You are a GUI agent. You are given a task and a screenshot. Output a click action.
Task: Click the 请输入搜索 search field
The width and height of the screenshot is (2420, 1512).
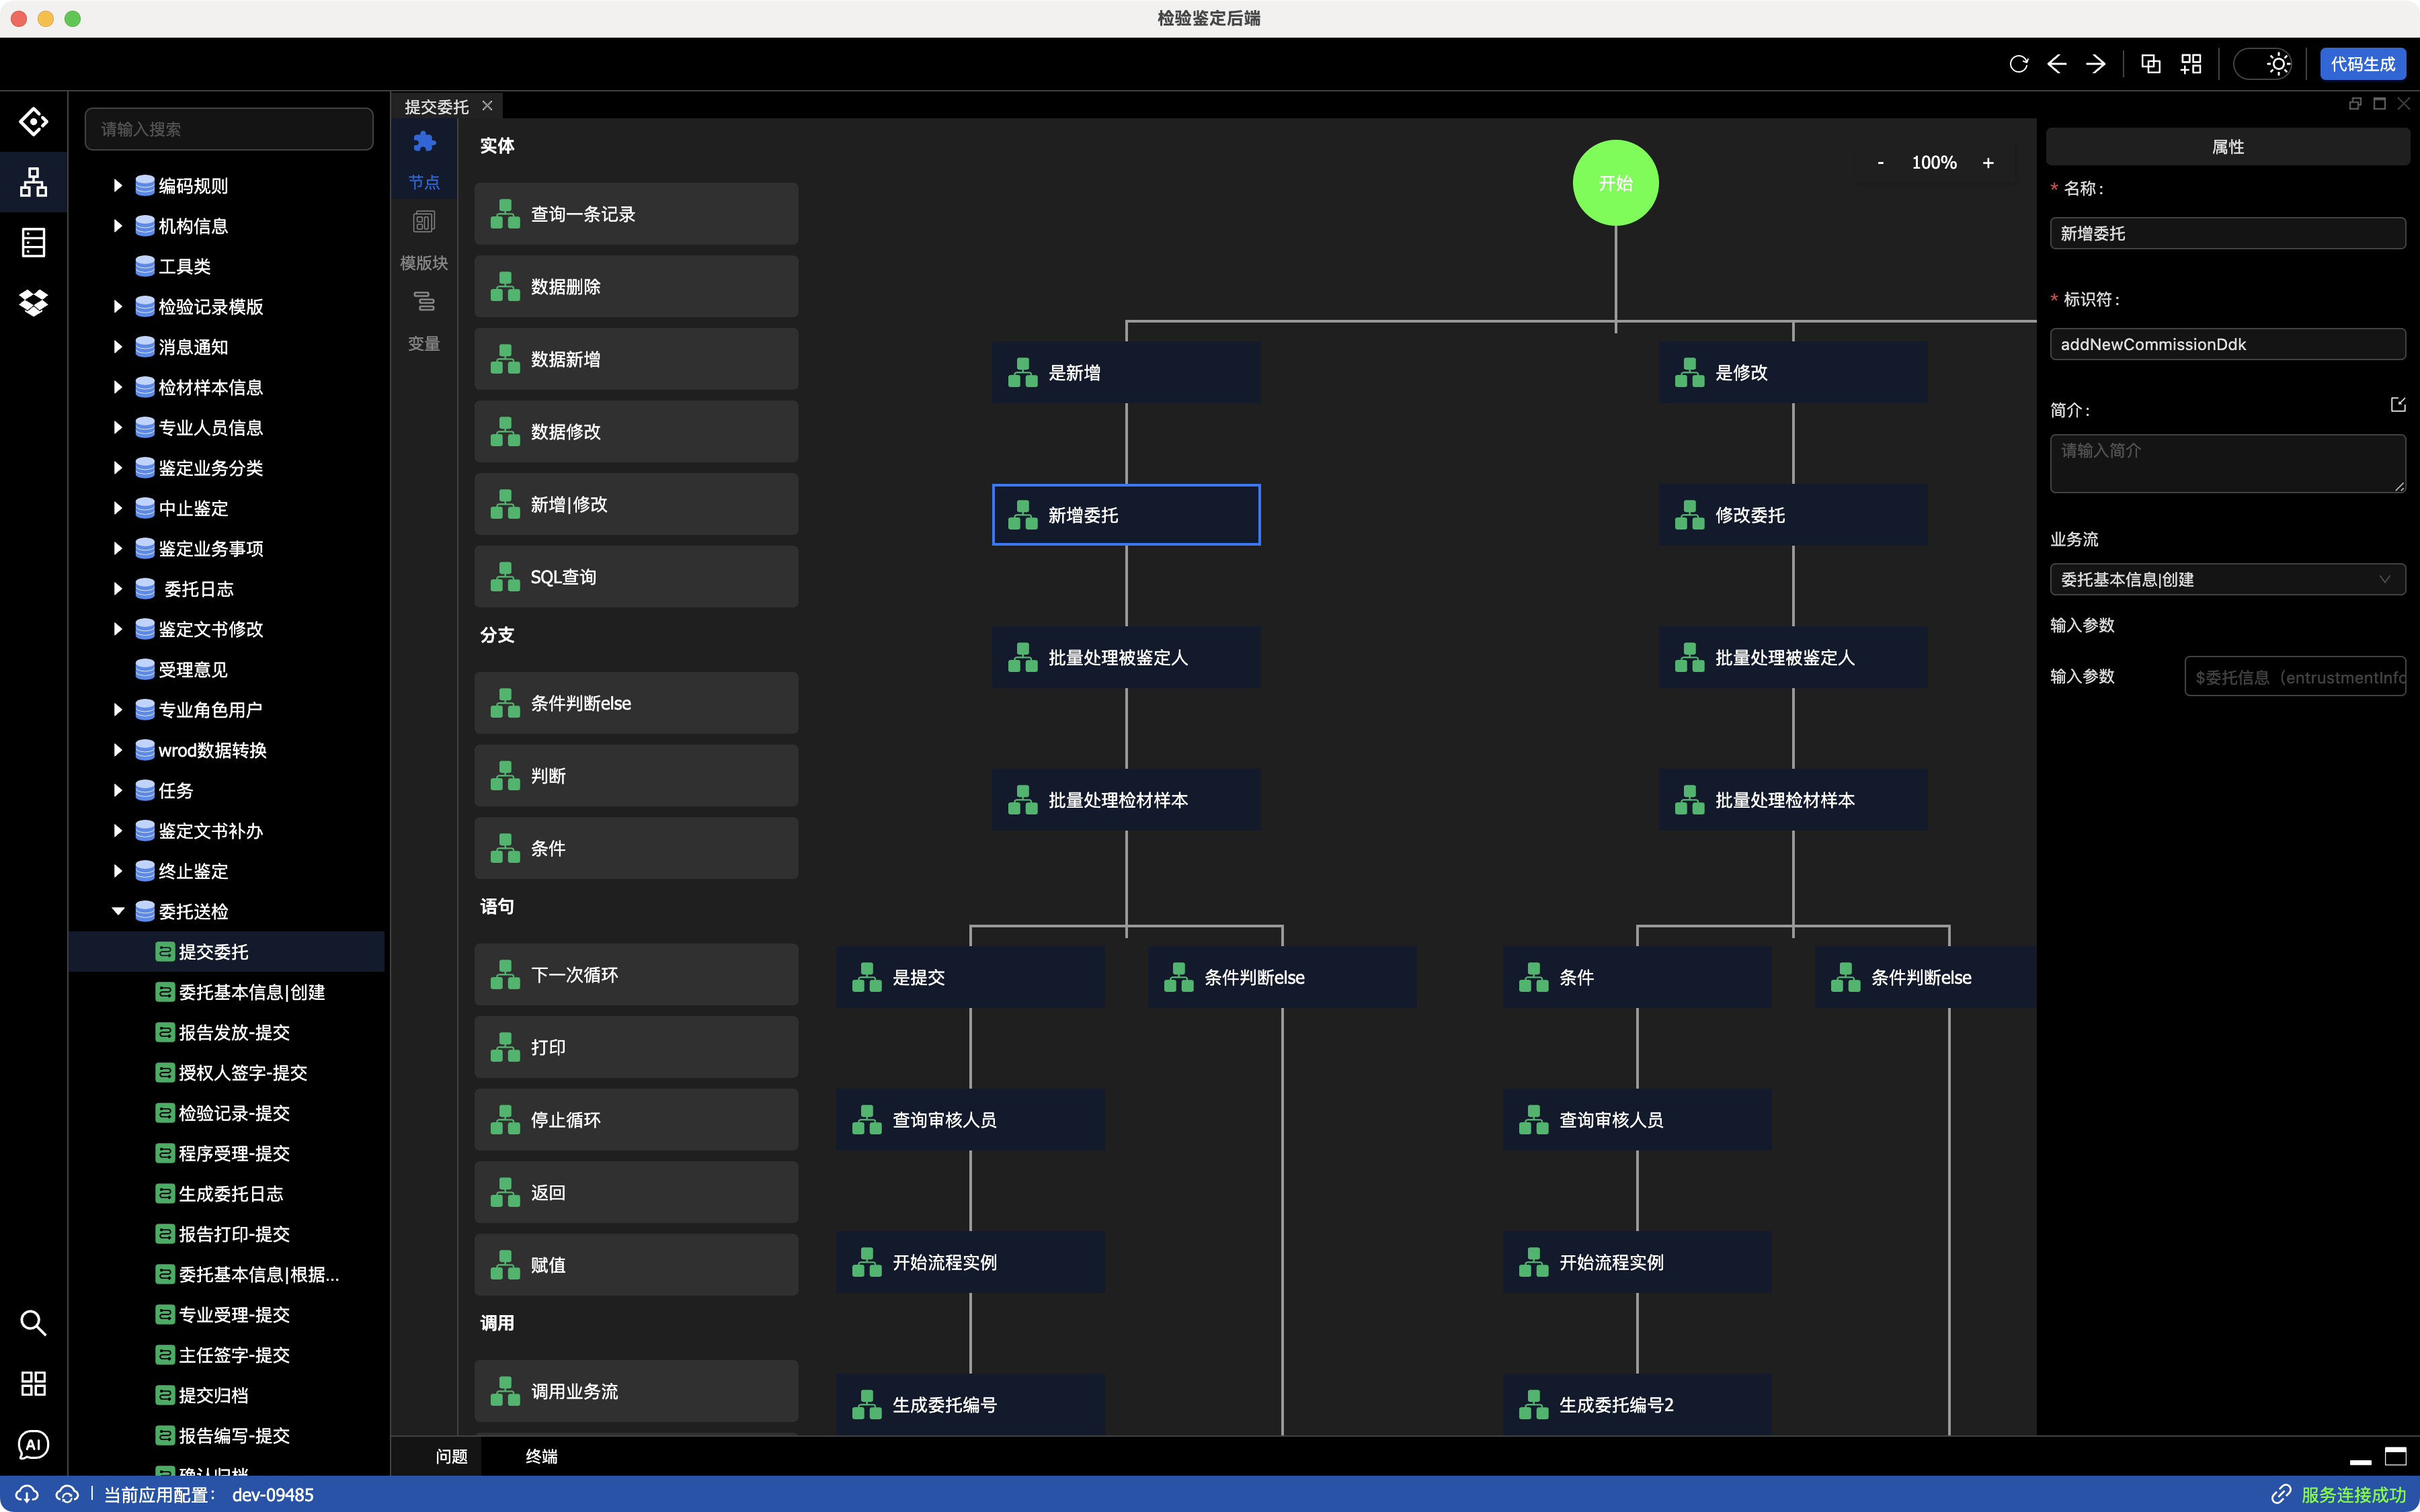pos(229,129)
